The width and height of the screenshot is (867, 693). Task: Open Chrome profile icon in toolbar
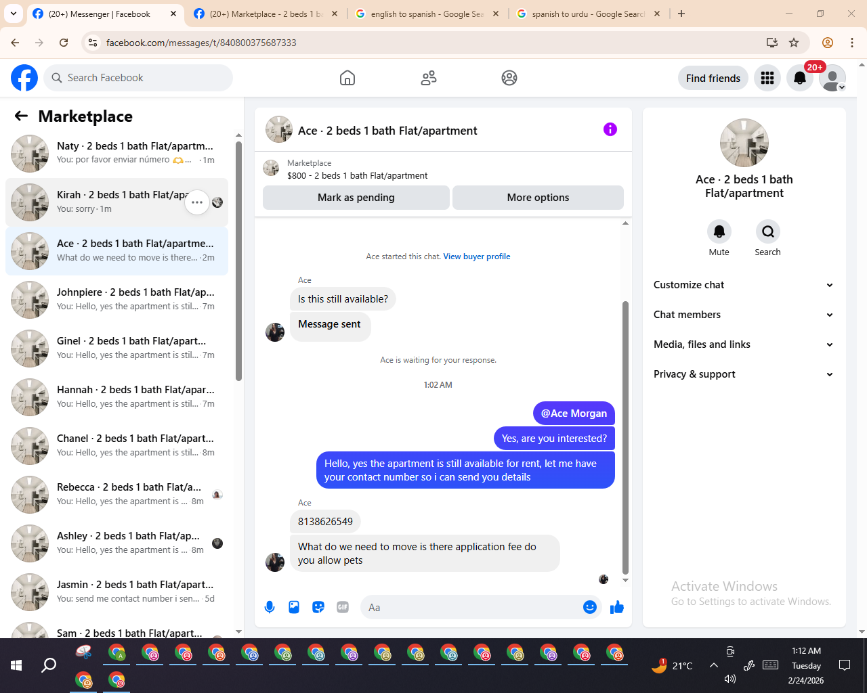tap(828, 43)
